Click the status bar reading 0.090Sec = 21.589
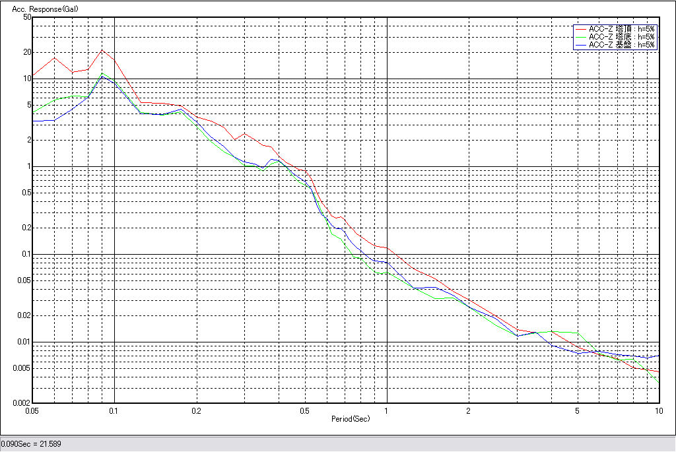The width and height of the screenshot is (676, 452). tap(31, 444)
